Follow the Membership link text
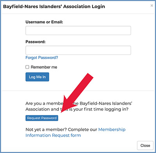This screenshot has height=153, width=156. point(112,129)
